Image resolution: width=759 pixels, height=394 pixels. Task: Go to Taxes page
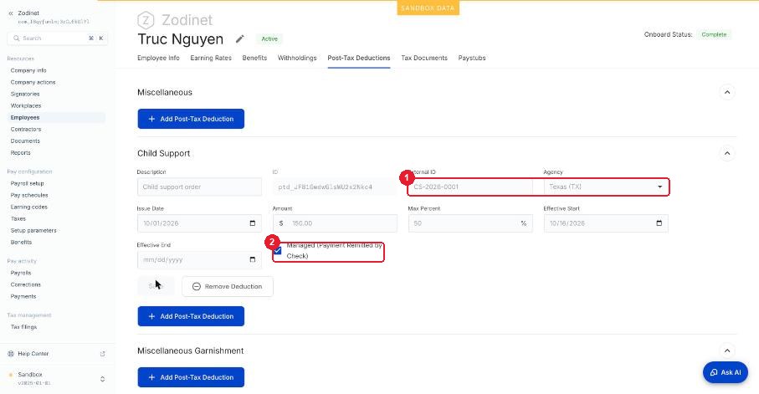click(x=18, y=219)
